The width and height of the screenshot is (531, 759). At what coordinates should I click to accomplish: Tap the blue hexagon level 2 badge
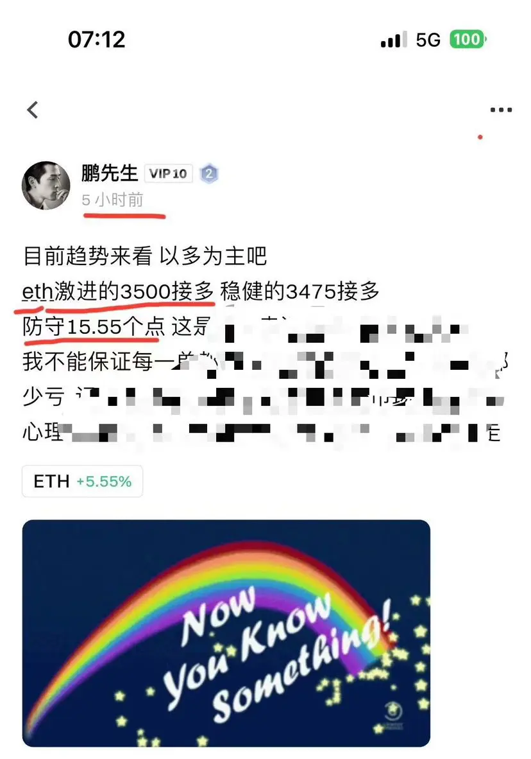[209, 173]
